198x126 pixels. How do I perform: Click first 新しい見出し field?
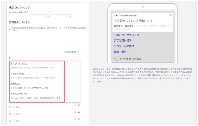(44, 107)
